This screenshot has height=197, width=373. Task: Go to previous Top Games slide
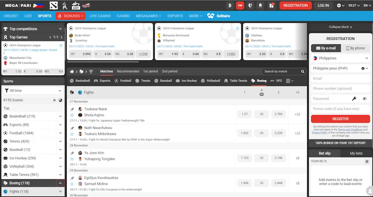point(50,37)
